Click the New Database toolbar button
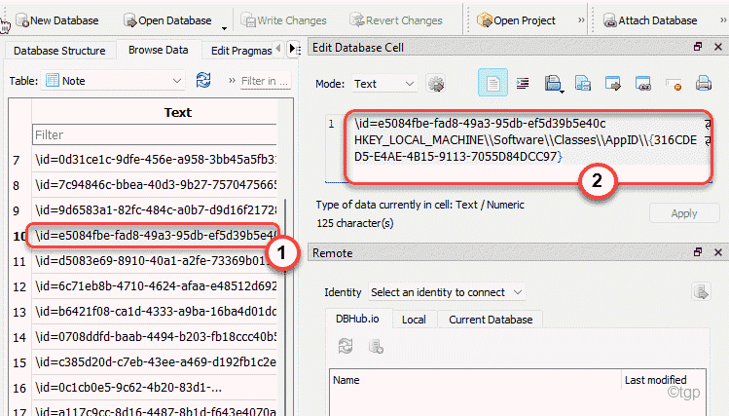Viewport: 729px width, 416px height. (x=56, y=20)
